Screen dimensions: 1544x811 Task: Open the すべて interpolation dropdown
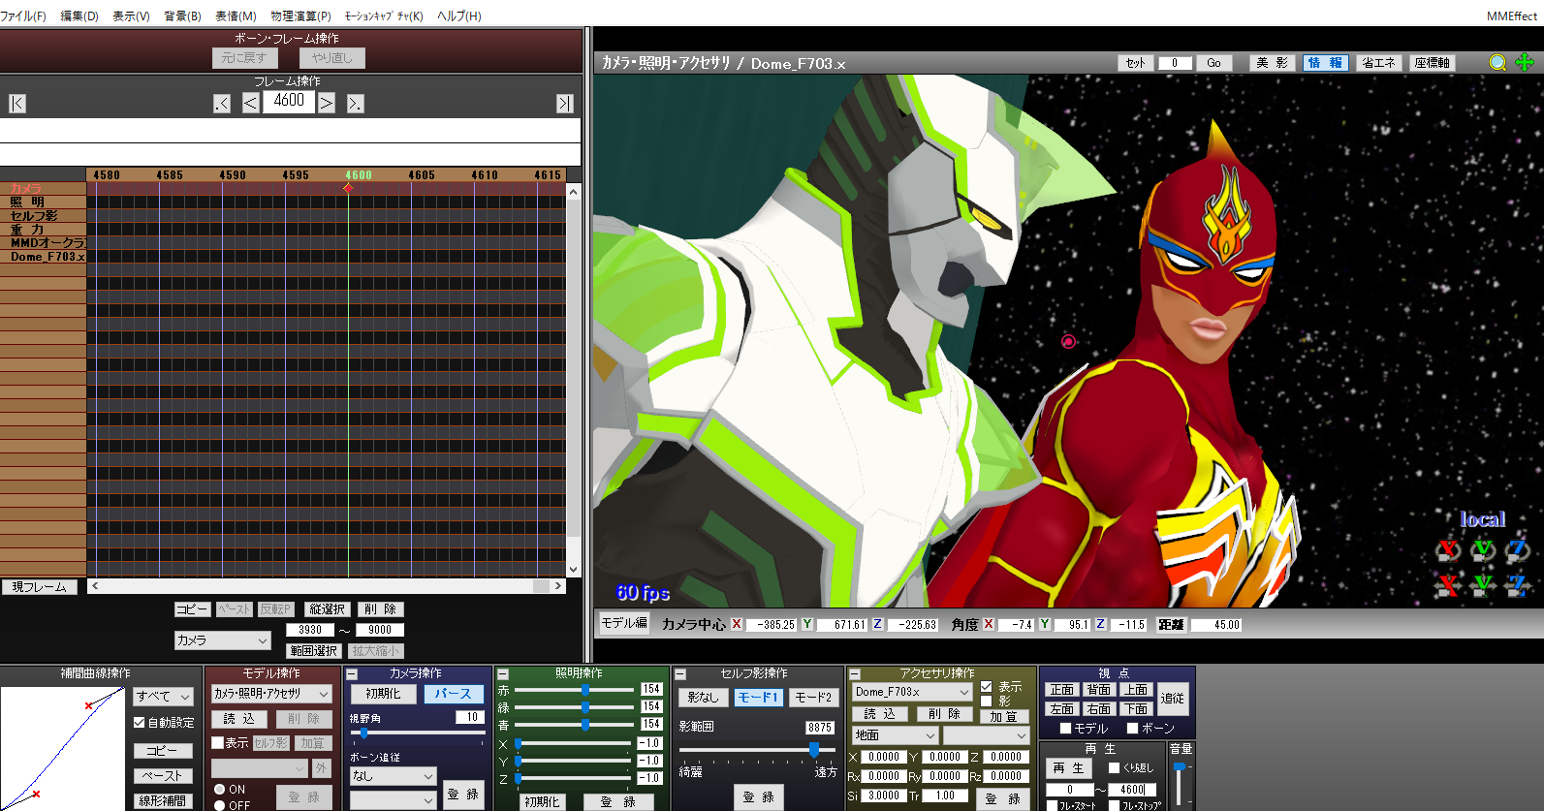coord(164,697)
